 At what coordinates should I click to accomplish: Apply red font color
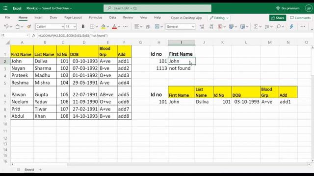114,26
